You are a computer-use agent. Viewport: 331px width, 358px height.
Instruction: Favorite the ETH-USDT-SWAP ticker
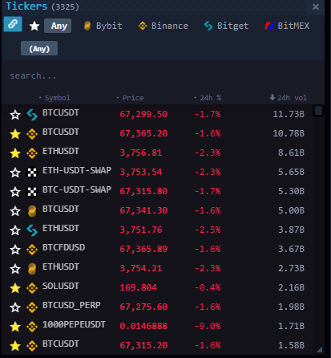coord(15,173)
